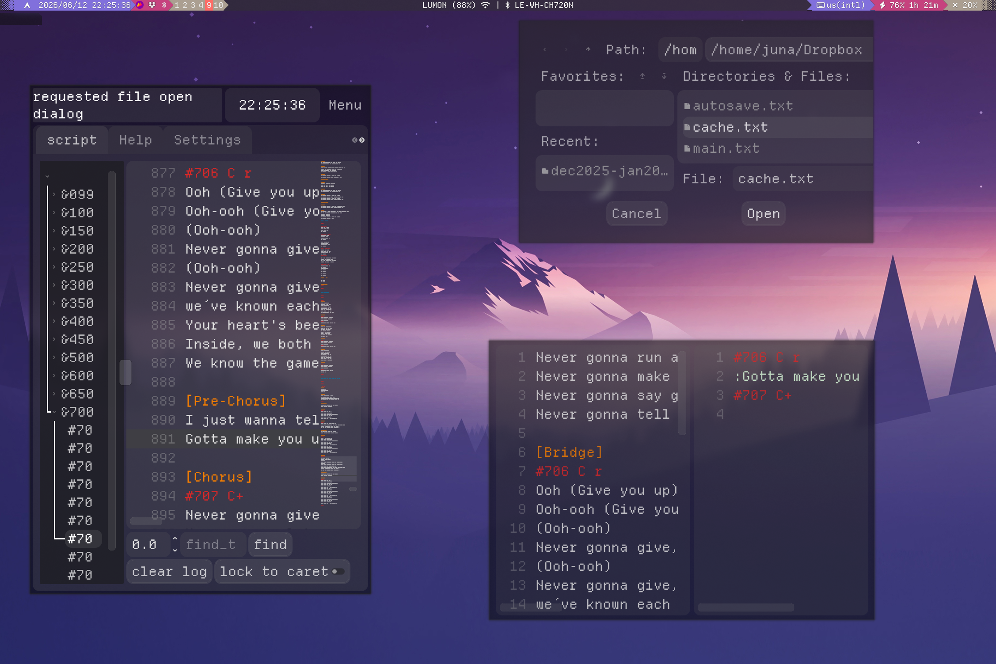Click file icon beside autosave.txt

(x=687, y=106)
